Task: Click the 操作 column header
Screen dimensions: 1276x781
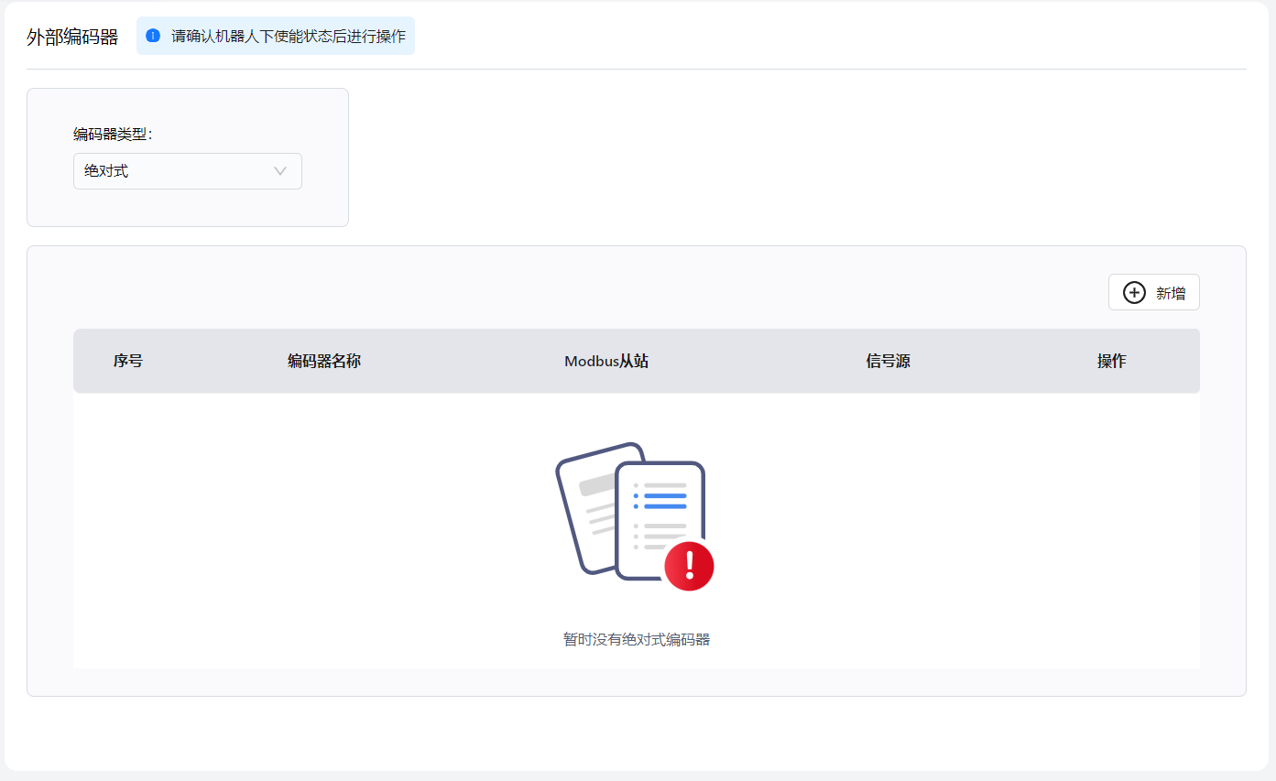Action: [x=1111, y=361]
